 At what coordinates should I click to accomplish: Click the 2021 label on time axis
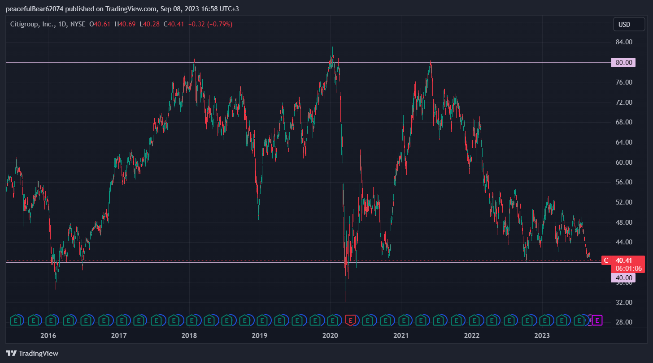pos(401,336)
